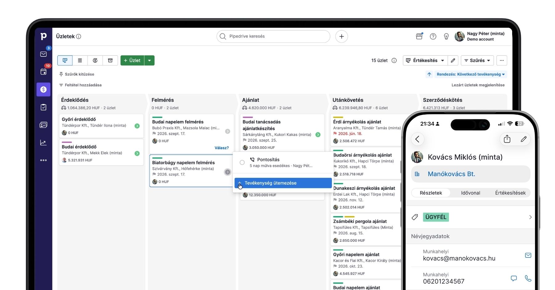Expand the ÜGYFÉL label row chevron

pos(530,217)
